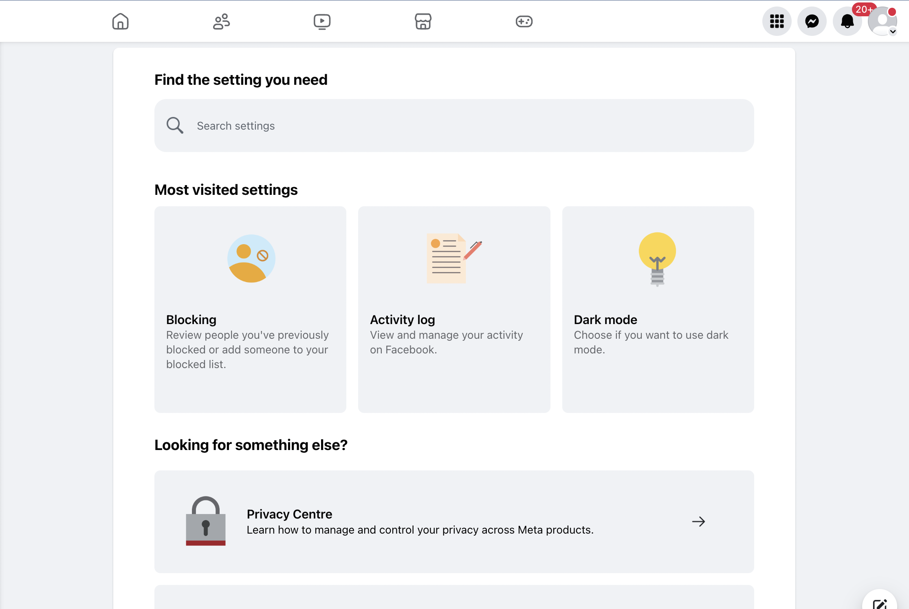The width and height of the screenshot is (909, 609).
Task: Open the Dark mode settings card
Action: coord(658,309)
